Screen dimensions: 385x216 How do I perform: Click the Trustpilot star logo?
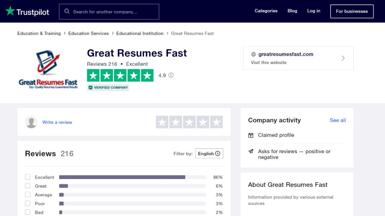pyautogui.click(x=10, y=11)
